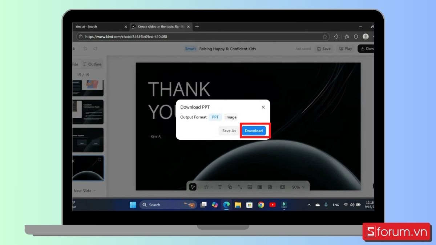Open the components grid tool
This screenshot has width=436, height=245.
tap(270, 187)
